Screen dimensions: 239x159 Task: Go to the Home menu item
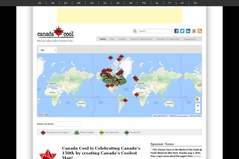tap(103, 39)
